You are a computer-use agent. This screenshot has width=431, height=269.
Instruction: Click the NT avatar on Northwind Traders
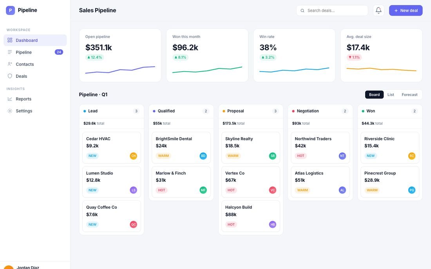click(x=342, y=156)
